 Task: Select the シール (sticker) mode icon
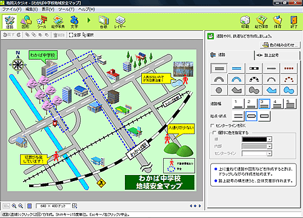tap(42, 22)
